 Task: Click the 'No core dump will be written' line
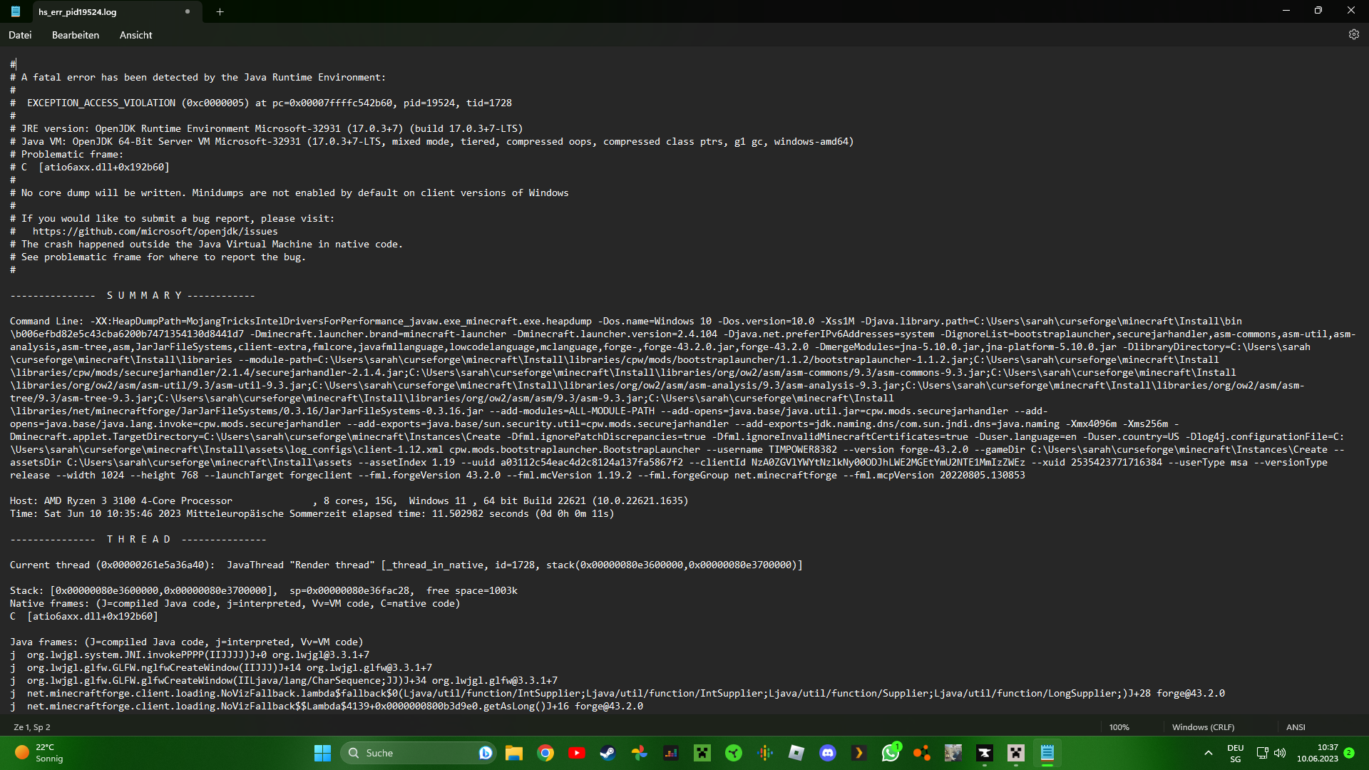(289, 192)
